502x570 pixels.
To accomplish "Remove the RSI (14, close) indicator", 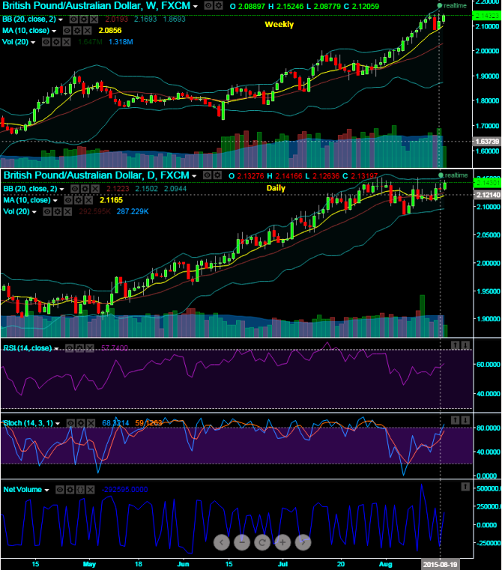I will [x=90, y=348].
